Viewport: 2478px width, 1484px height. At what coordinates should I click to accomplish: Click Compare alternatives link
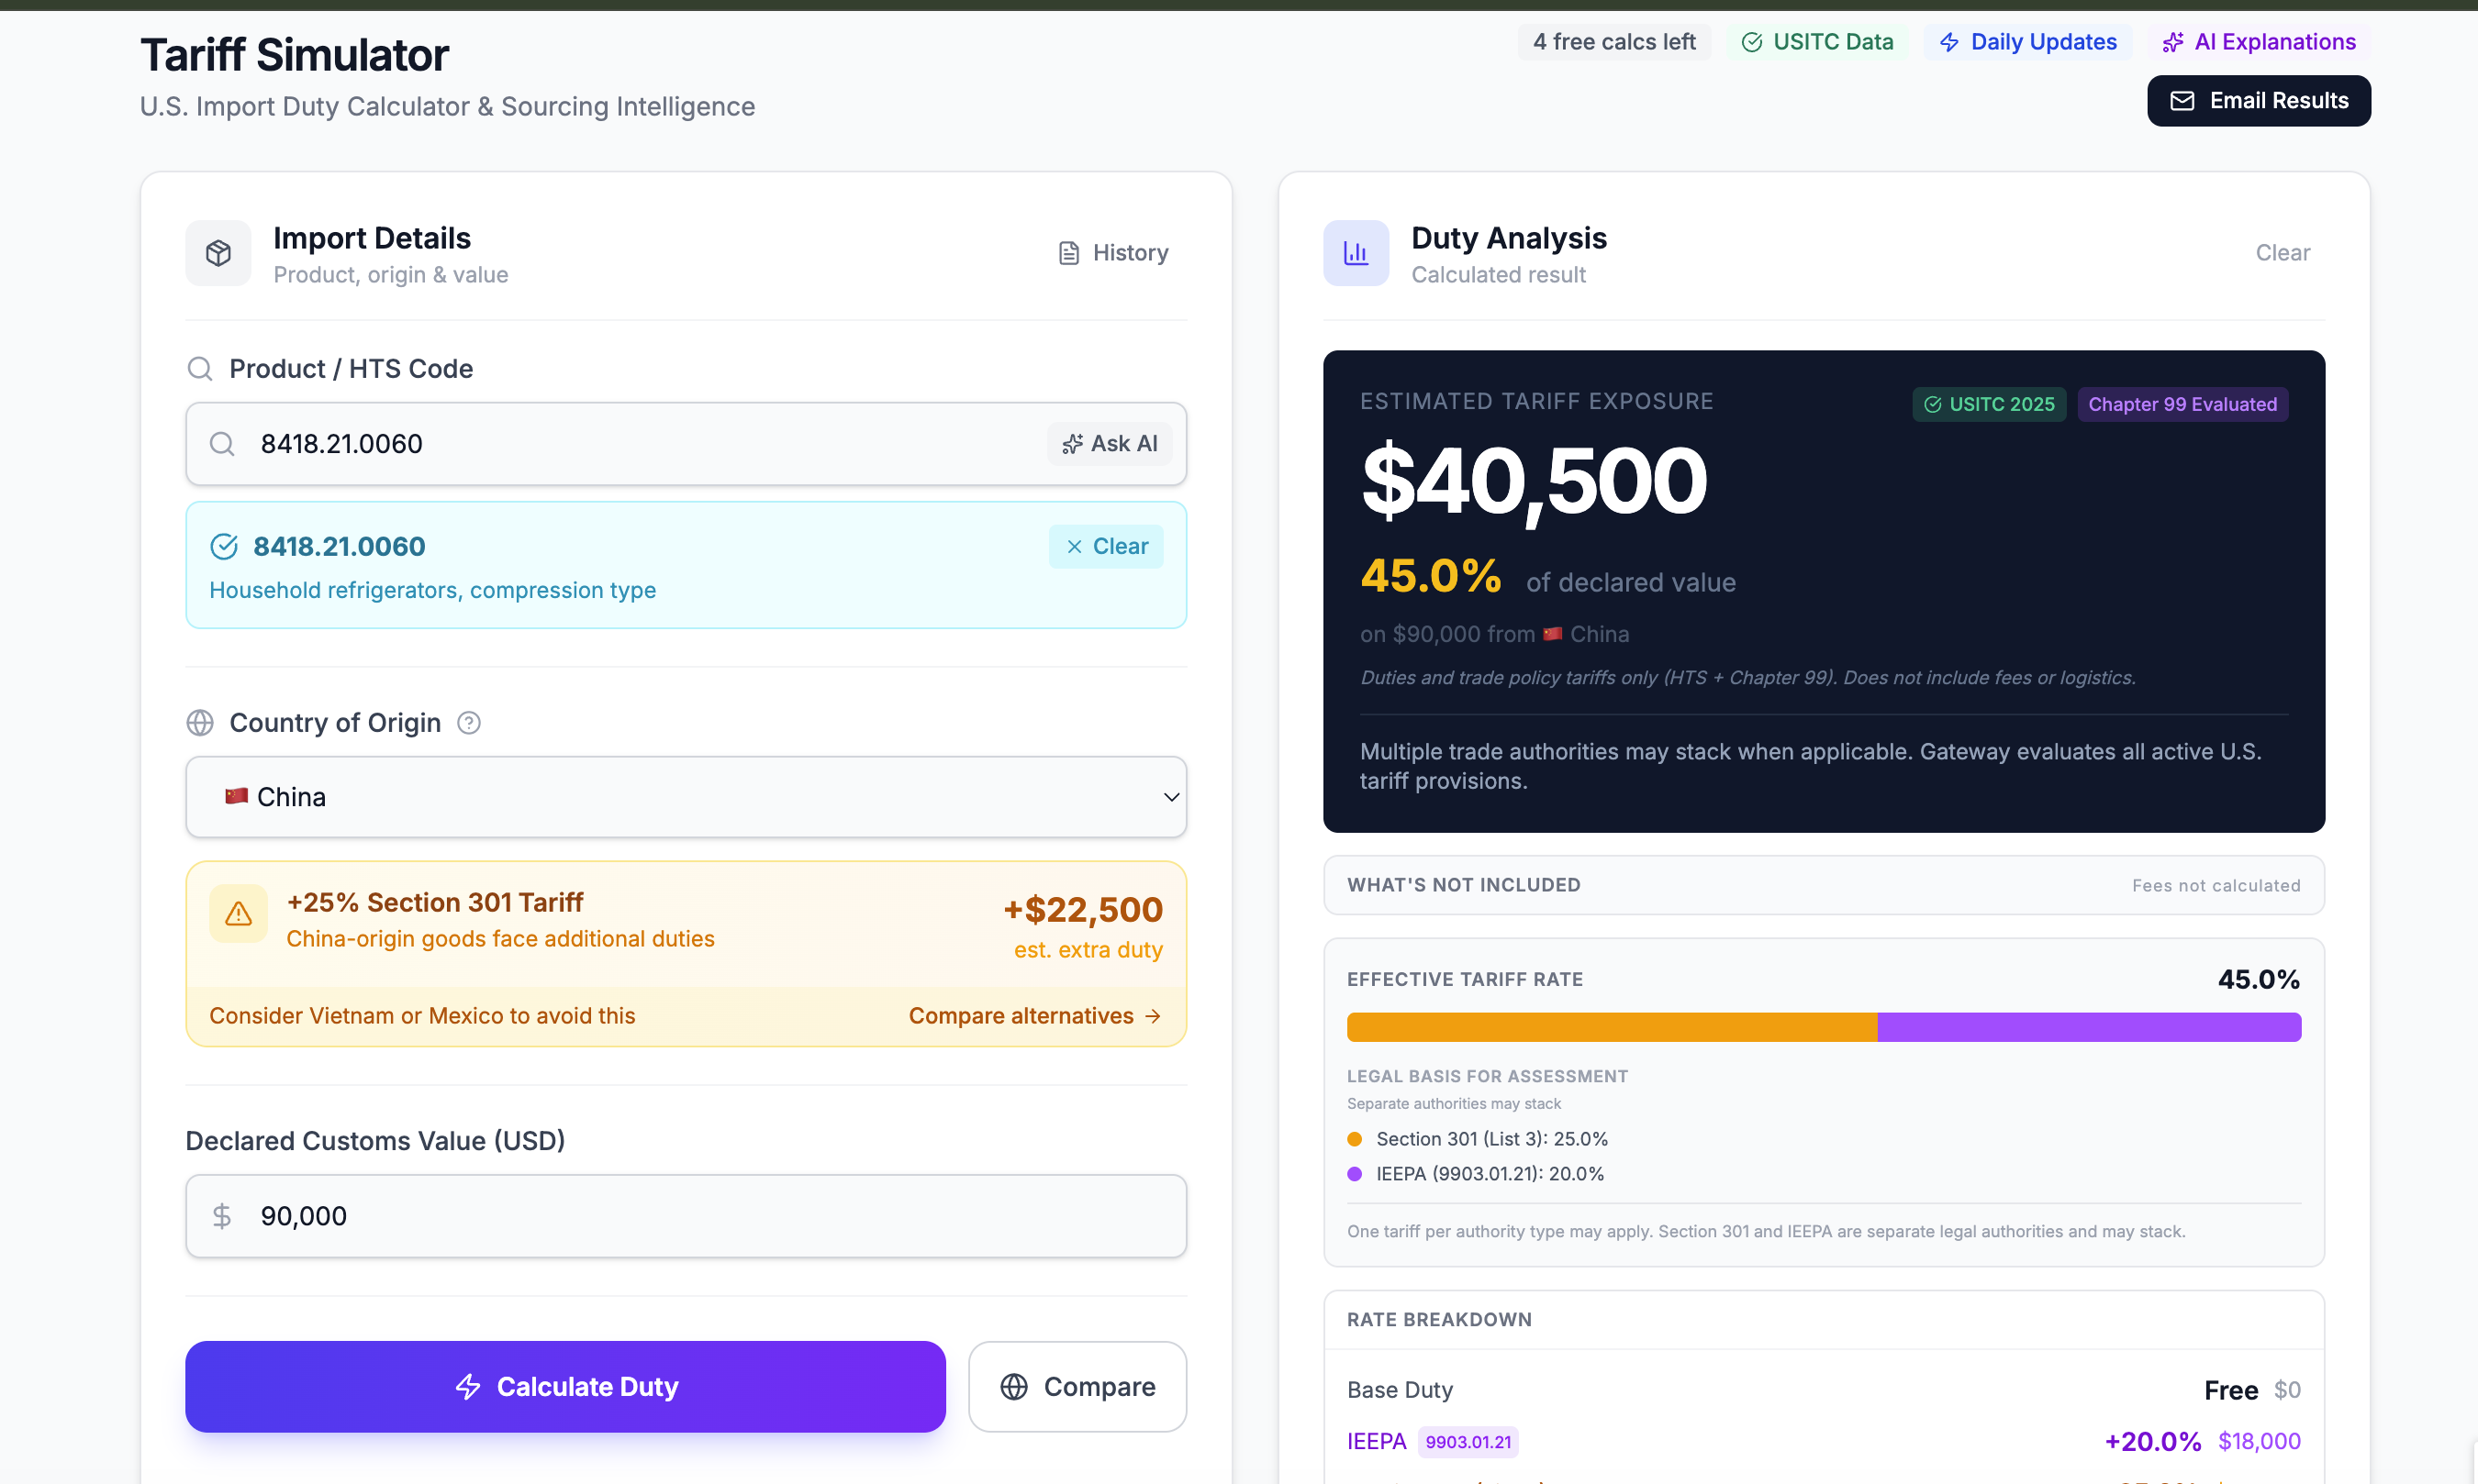click(1034, 1016)
